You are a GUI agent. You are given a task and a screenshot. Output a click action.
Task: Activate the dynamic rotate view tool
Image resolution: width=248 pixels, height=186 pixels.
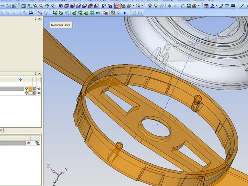(x=53, y=6)
